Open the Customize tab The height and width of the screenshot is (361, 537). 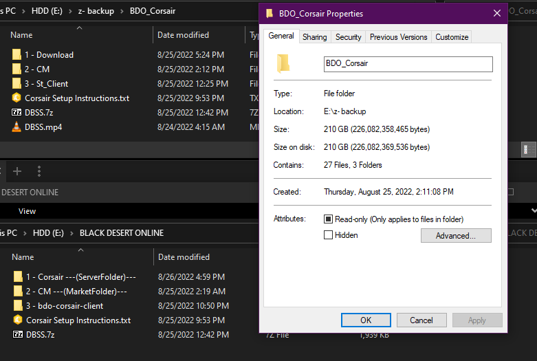click(452, 37)
